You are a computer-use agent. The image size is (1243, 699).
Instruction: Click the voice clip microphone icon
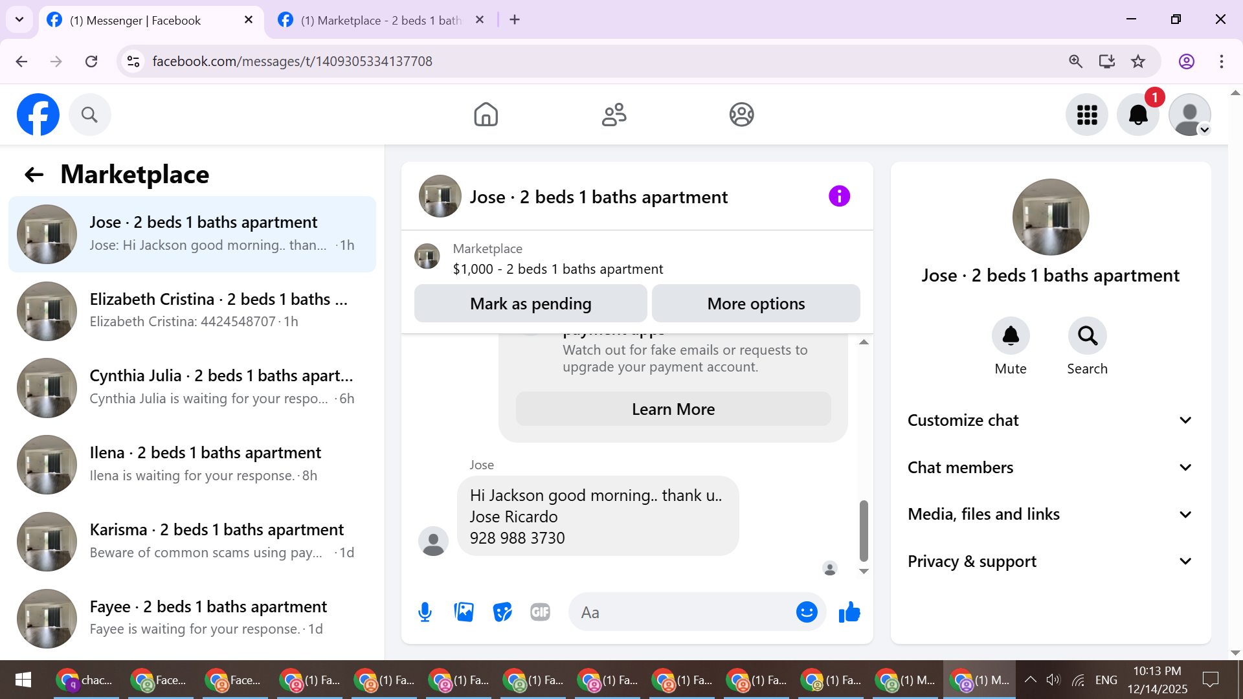click(x=425, y=612)
